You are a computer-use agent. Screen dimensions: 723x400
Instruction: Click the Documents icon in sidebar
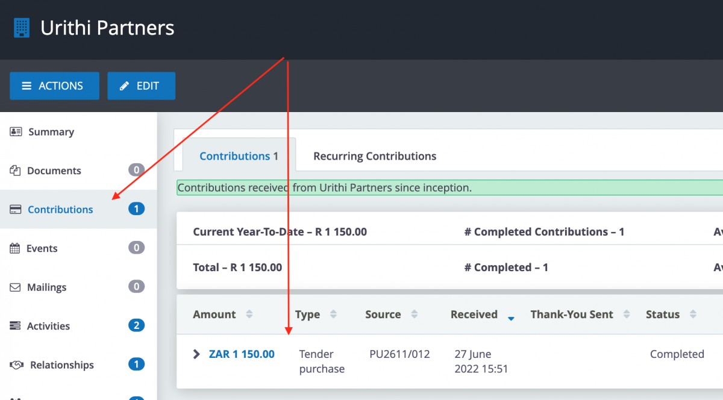point(15,171)
